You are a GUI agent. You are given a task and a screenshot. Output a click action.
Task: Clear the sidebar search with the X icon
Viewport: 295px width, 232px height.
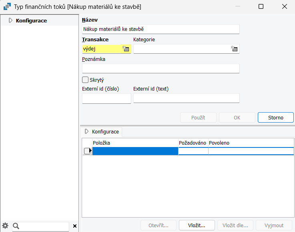pyautogui.click(x=75, y=226)
